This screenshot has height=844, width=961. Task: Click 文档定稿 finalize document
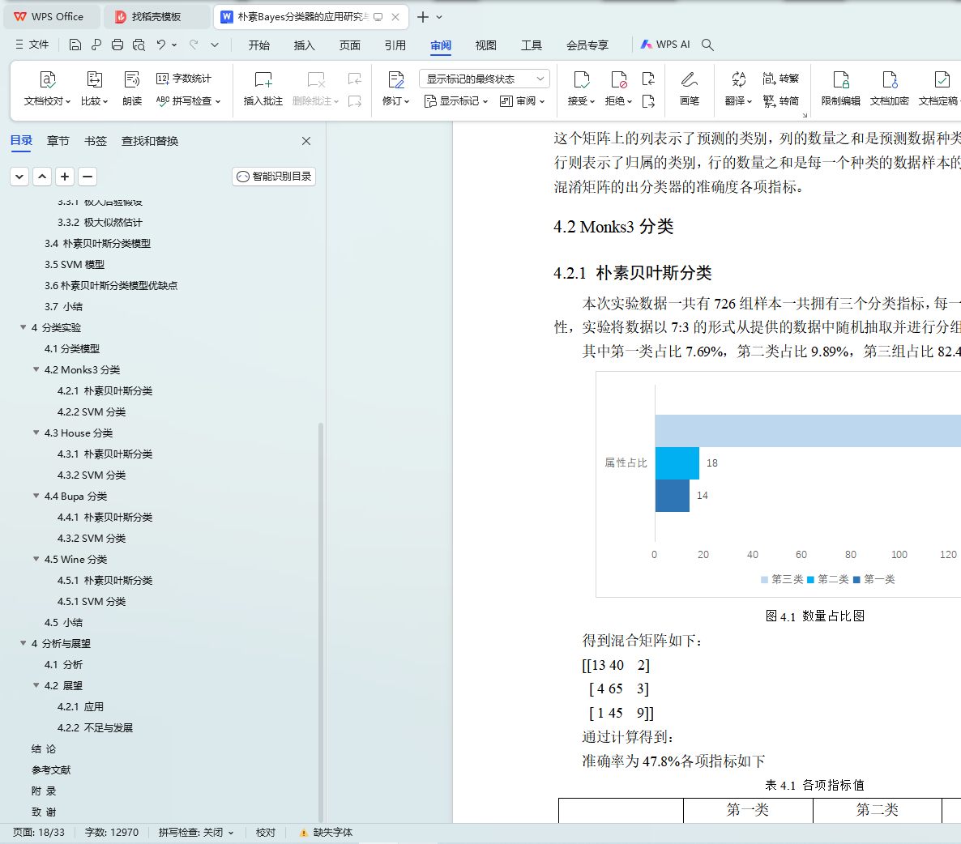pos(938,88)
